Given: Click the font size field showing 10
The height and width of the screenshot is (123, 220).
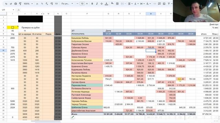Looking at the screenshot, I should click(82, 4).
